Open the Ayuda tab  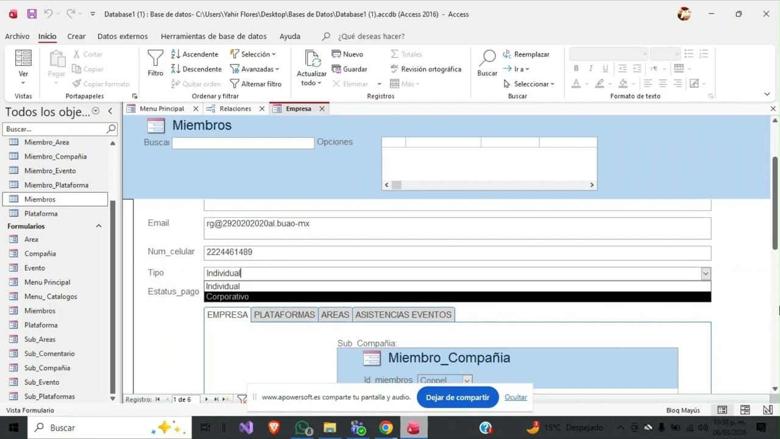click(289, 37)
